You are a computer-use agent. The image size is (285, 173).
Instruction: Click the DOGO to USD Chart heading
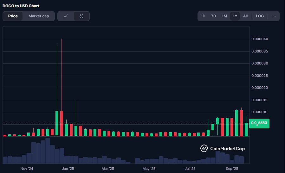pos(21,6)
